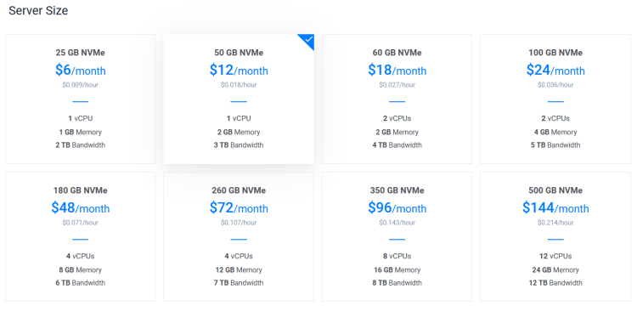This screenshot has height=312, width=637.
Task: Click the 5 TB Bandwidth specification
Action: click(x=555, y=145)
